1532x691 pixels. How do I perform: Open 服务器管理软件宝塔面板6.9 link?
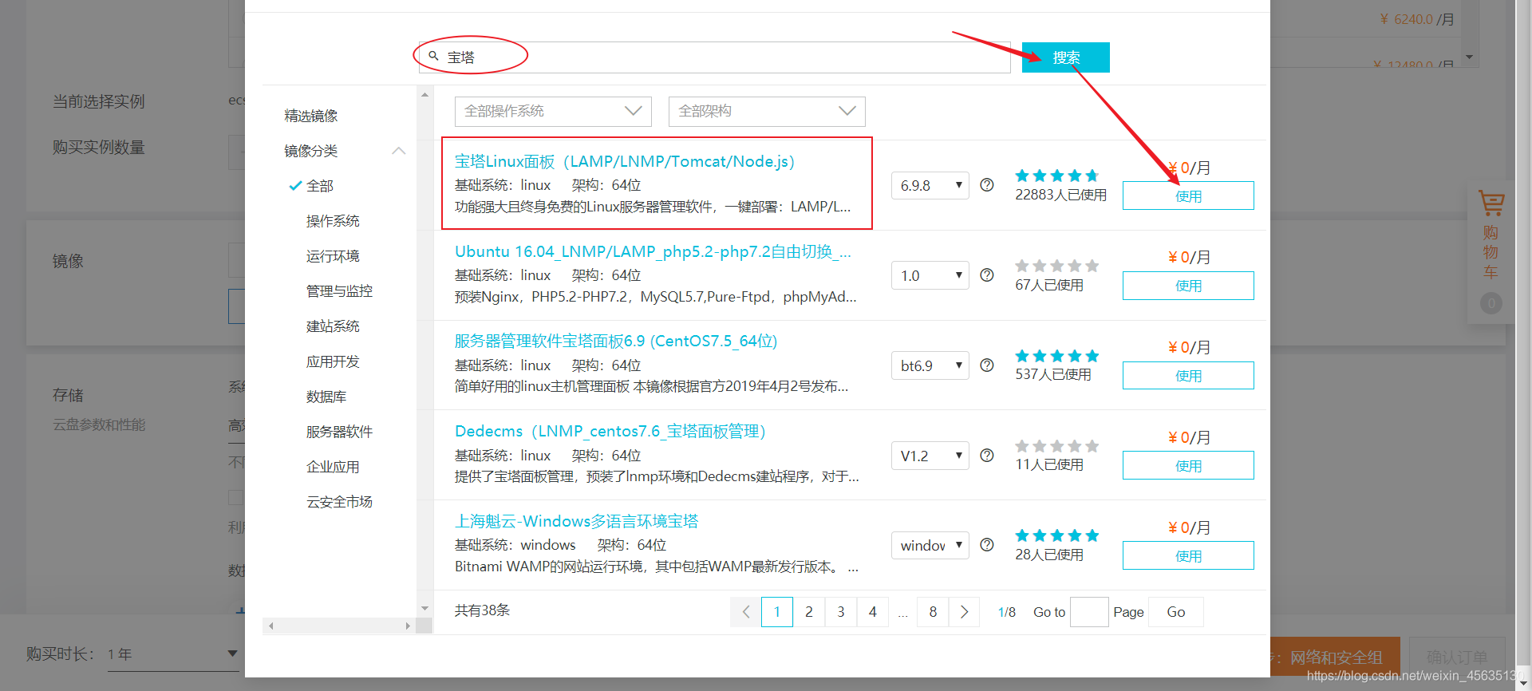point(616,342)
